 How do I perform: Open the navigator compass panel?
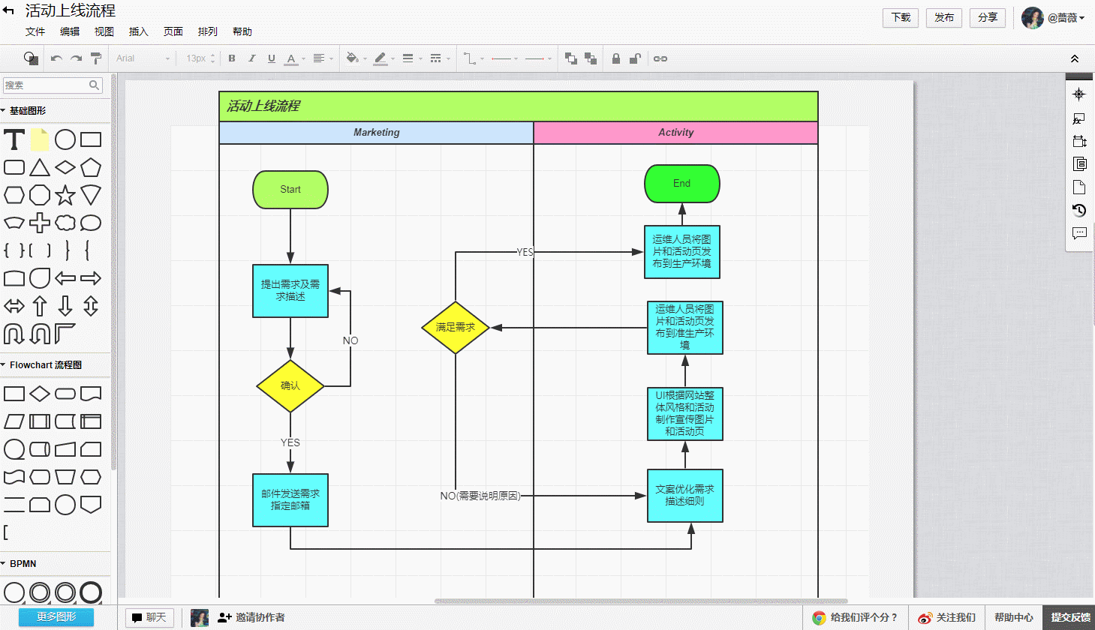pyautogui.click(x=1079, y=94)
